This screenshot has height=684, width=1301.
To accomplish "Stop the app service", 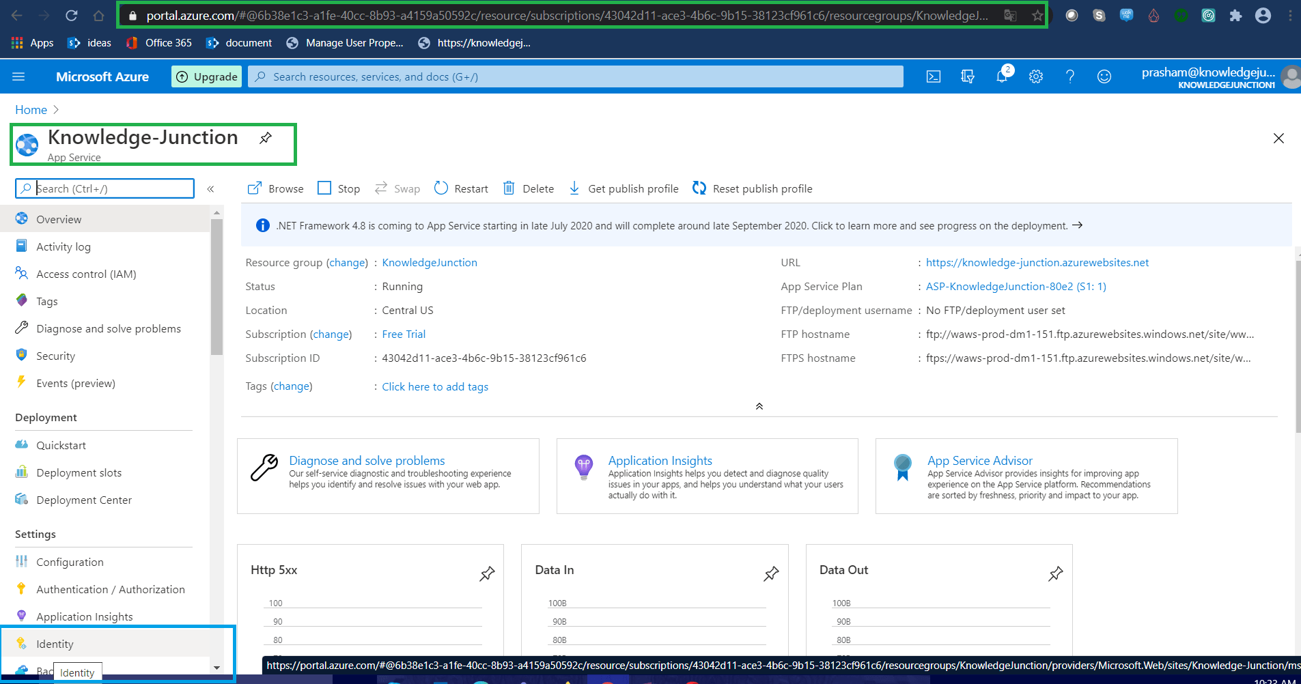I will 339,188.
